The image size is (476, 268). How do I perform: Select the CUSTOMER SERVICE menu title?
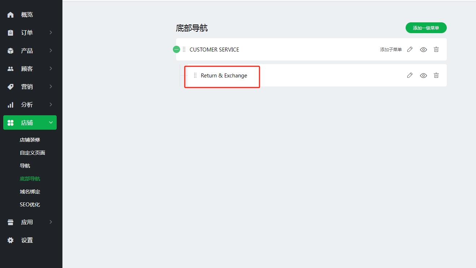point(214,49)
